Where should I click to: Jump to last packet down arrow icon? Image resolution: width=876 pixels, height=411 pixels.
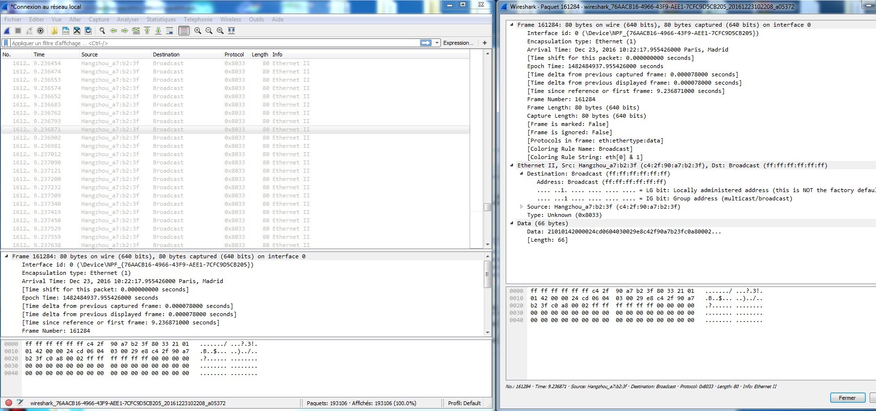[x=158, y=31]
